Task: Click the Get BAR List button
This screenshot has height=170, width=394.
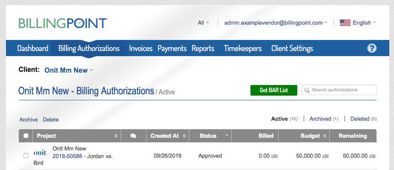Action: [273, 90]
